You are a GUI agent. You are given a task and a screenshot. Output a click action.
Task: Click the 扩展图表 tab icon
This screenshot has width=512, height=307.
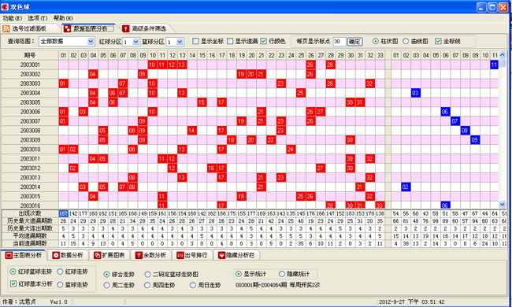(98, 256)
